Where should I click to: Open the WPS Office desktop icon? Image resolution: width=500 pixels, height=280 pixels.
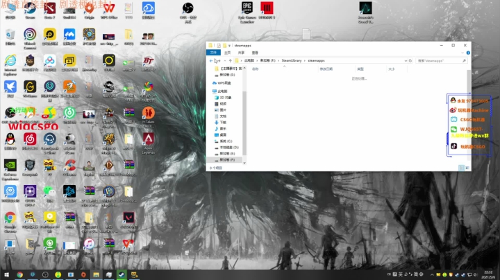click(x=109, y=10)
